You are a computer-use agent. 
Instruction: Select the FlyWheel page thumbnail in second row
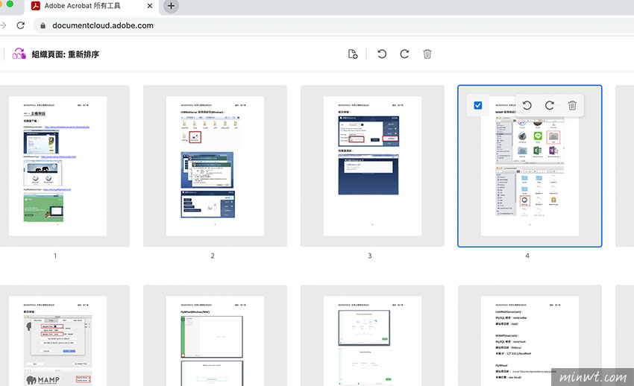pyautogui.click(x=215, y=335)
